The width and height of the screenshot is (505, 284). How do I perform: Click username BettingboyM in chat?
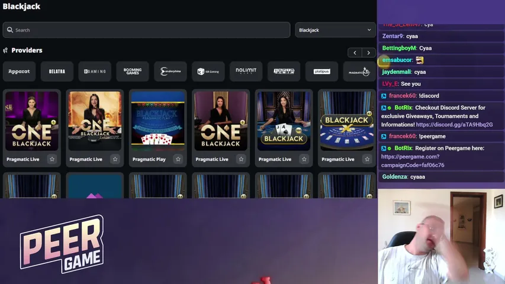[399, 48]
